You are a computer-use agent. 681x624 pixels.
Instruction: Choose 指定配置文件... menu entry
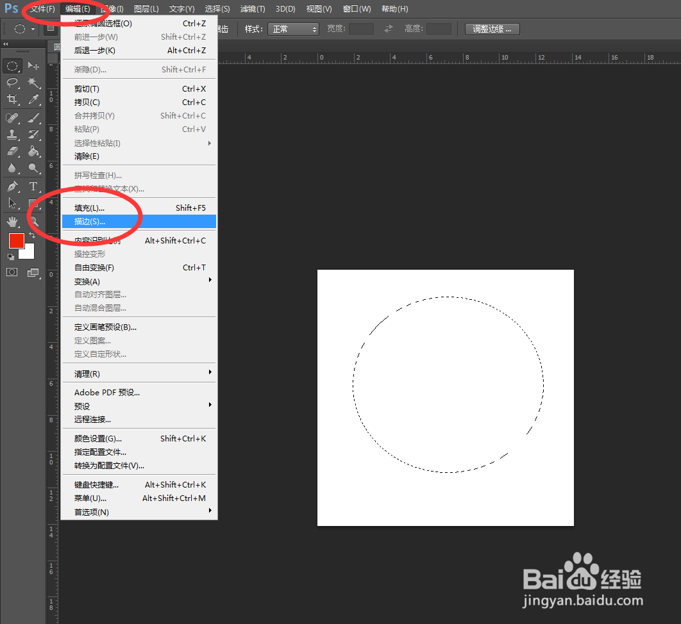click(139, 452)
